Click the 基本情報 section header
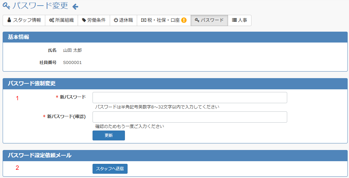Screen dimensions: 349x178 pos(19,37)
